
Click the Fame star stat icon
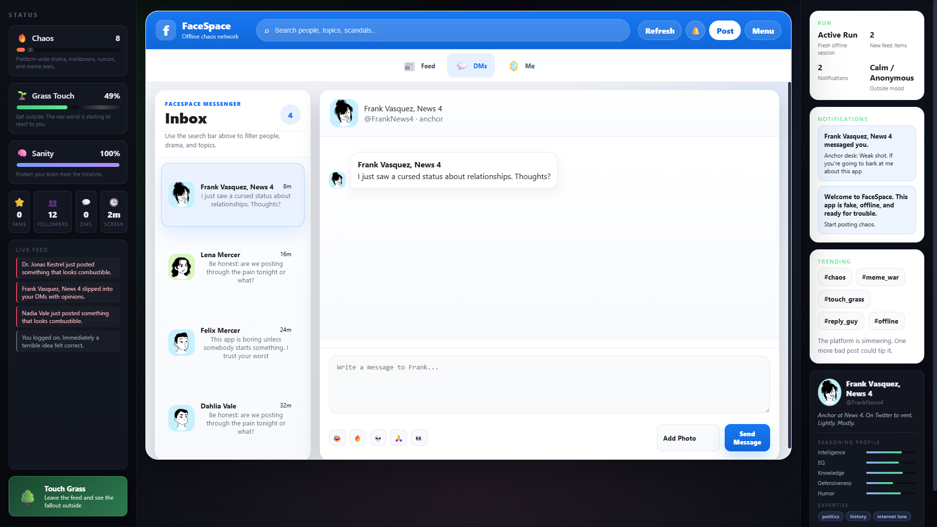pyautogui.click(x=20, y=203)
